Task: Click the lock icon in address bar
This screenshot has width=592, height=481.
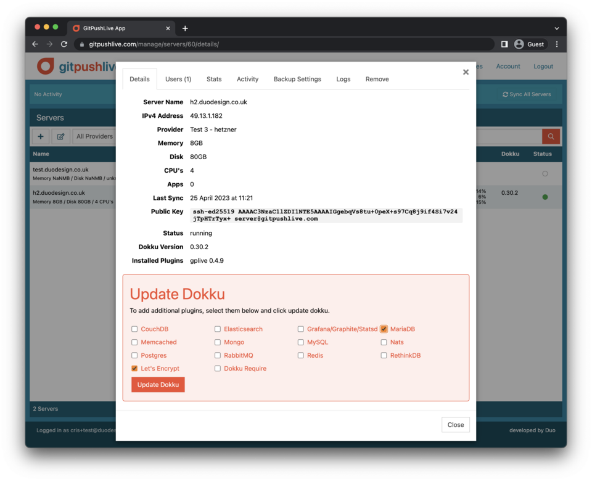Action: point(81,44)
